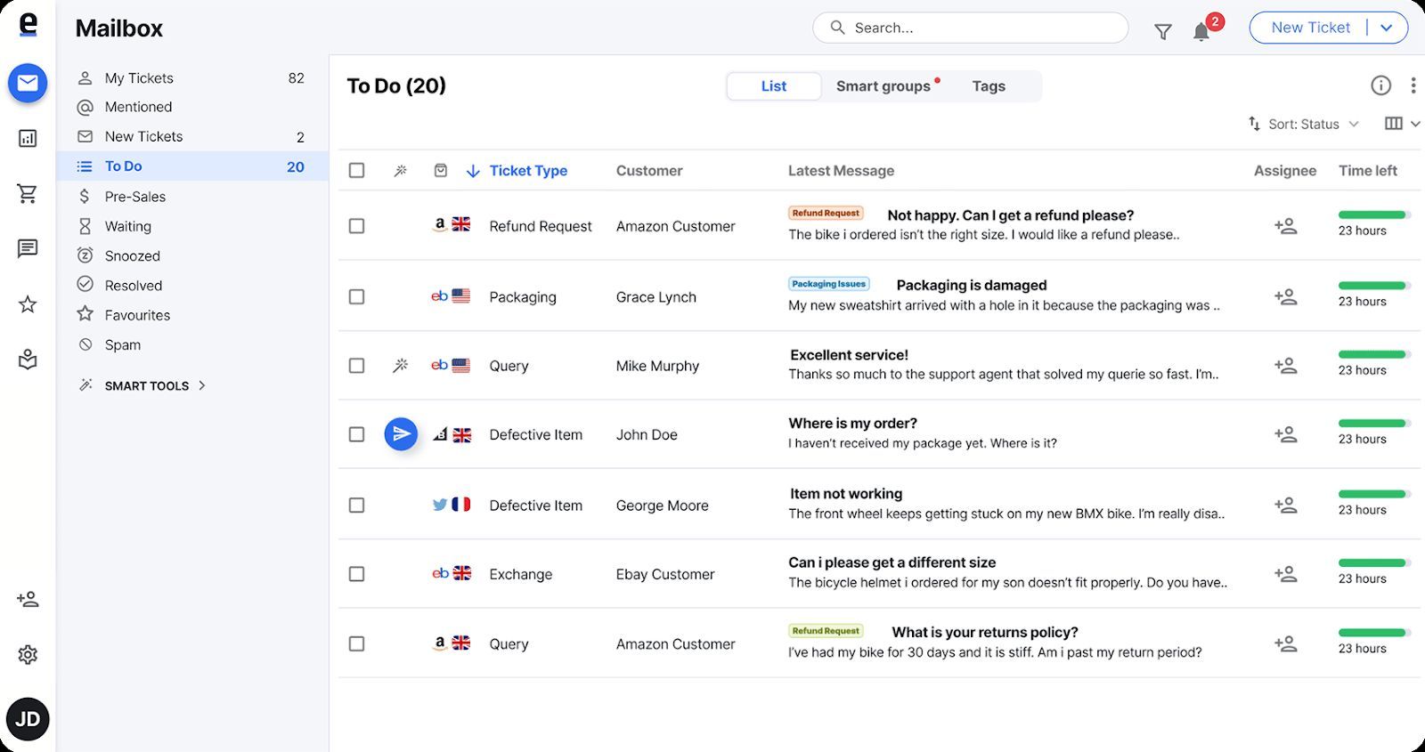Open the New Ticket dropdown arrow
Screen dimensions: 1425x752
pos(1387,28)
